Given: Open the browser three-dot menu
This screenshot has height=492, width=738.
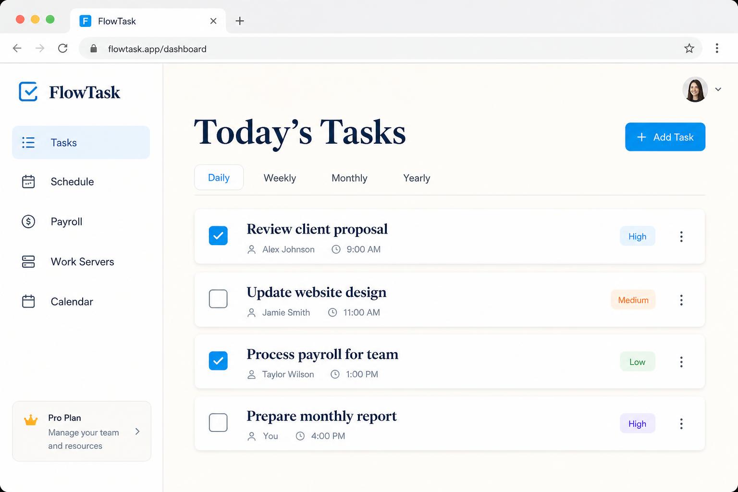Looking at the screenshot, I should point(717,48).
